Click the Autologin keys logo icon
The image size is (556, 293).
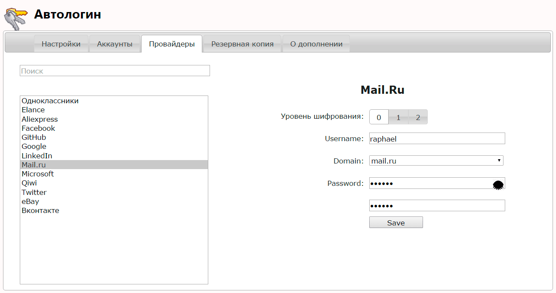(15, 19)
